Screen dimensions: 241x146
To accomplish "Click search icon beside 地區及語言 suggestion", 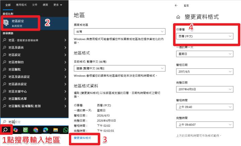I will tap(4, 47).
